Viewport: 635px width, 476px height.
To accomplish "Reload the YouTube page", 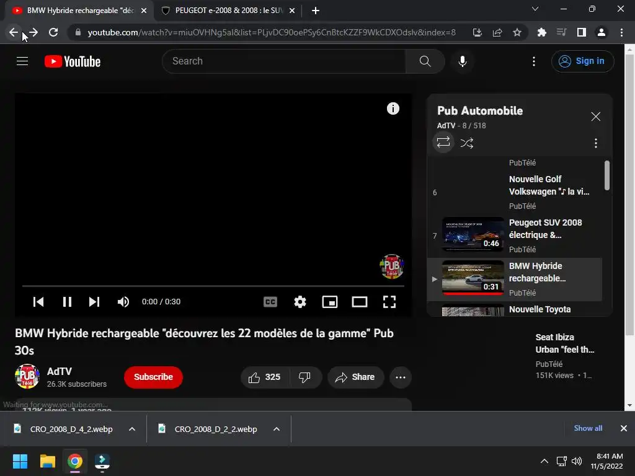I will (x=53, y=32).
